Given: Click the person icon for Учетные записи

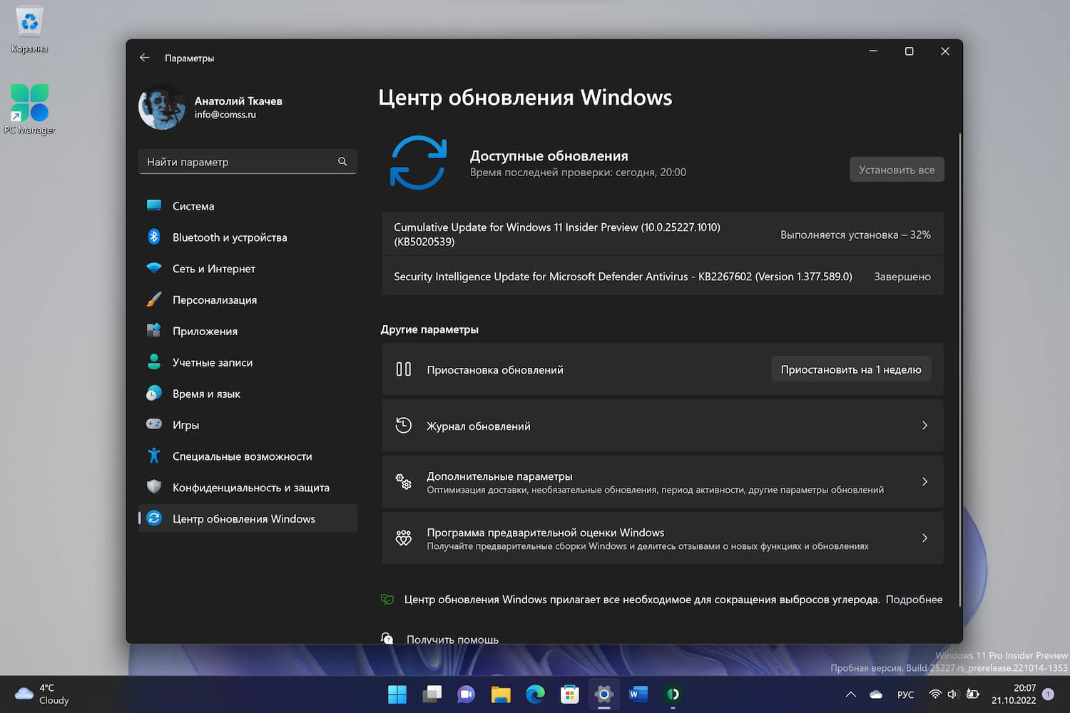Looking at the screenshot, I should (154, 361).
